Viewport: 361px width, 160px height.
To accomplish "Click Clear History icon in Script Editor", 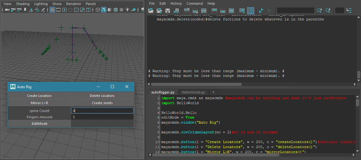I will (x=187, y=11).
